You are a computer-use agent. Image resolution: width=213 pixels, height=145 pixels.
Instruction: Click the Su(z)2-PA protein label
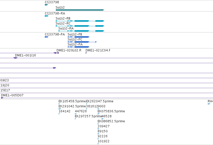[75, 44]
